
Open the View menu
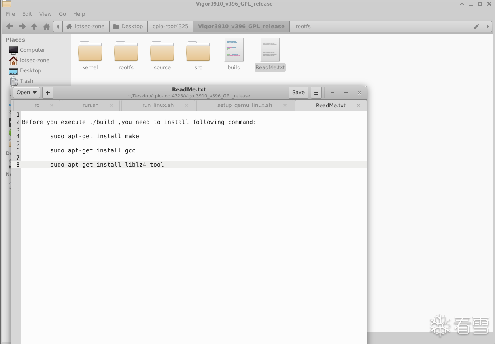(45, 14)
